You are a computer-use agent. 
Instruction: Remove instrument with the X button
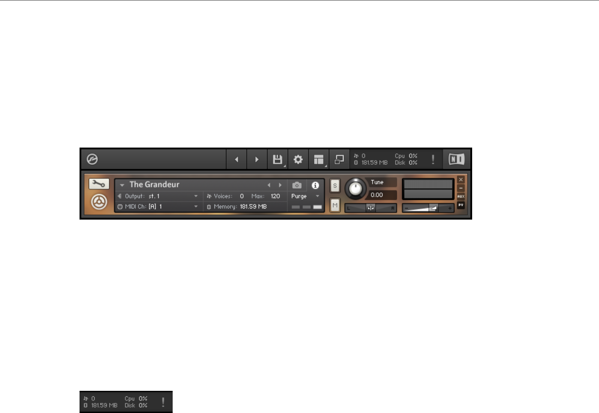coord(461,180)
